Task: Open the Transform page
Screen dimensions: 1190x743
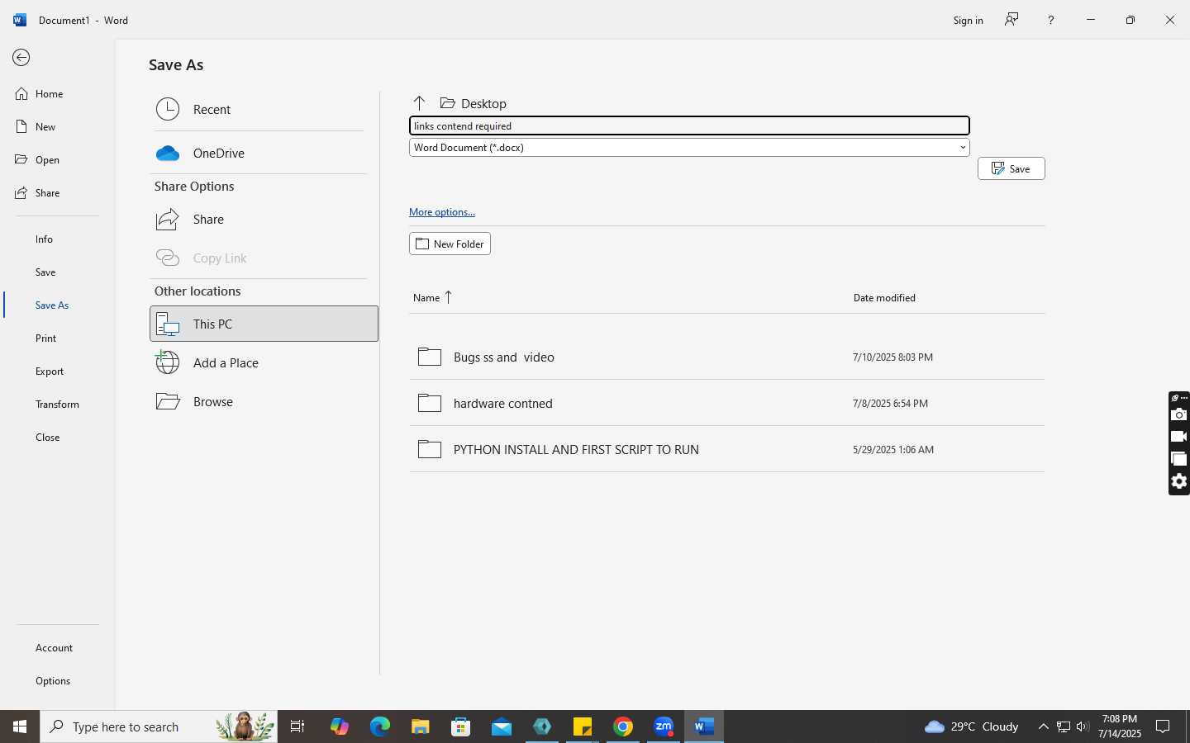Action: [x=58, y=404]
